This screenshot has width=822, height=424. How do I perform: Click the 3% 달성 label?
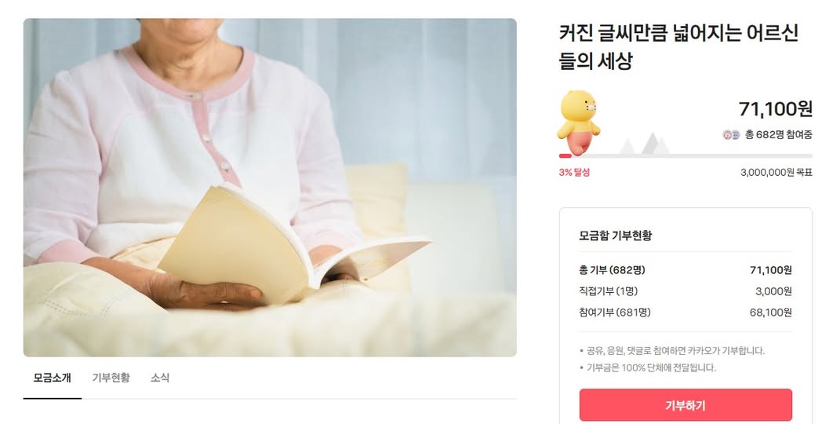pyautogui.click(x=574, y=172)
